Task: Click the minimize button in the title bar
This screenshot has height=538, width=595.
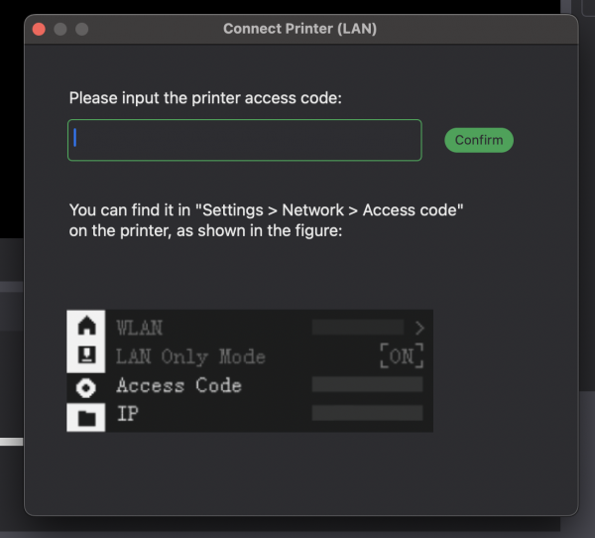Action: (60, 29)
